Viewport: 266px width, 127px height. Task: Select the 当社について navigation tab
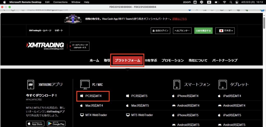(x=198, y=60)
